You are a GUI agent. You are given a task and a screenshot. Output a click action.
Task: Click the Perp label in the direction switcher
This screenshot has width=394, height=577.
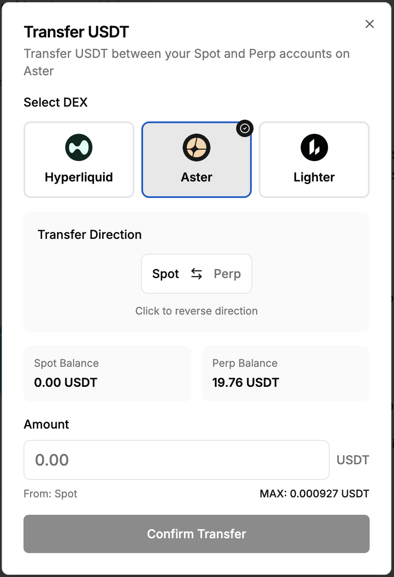coord(227,274)
